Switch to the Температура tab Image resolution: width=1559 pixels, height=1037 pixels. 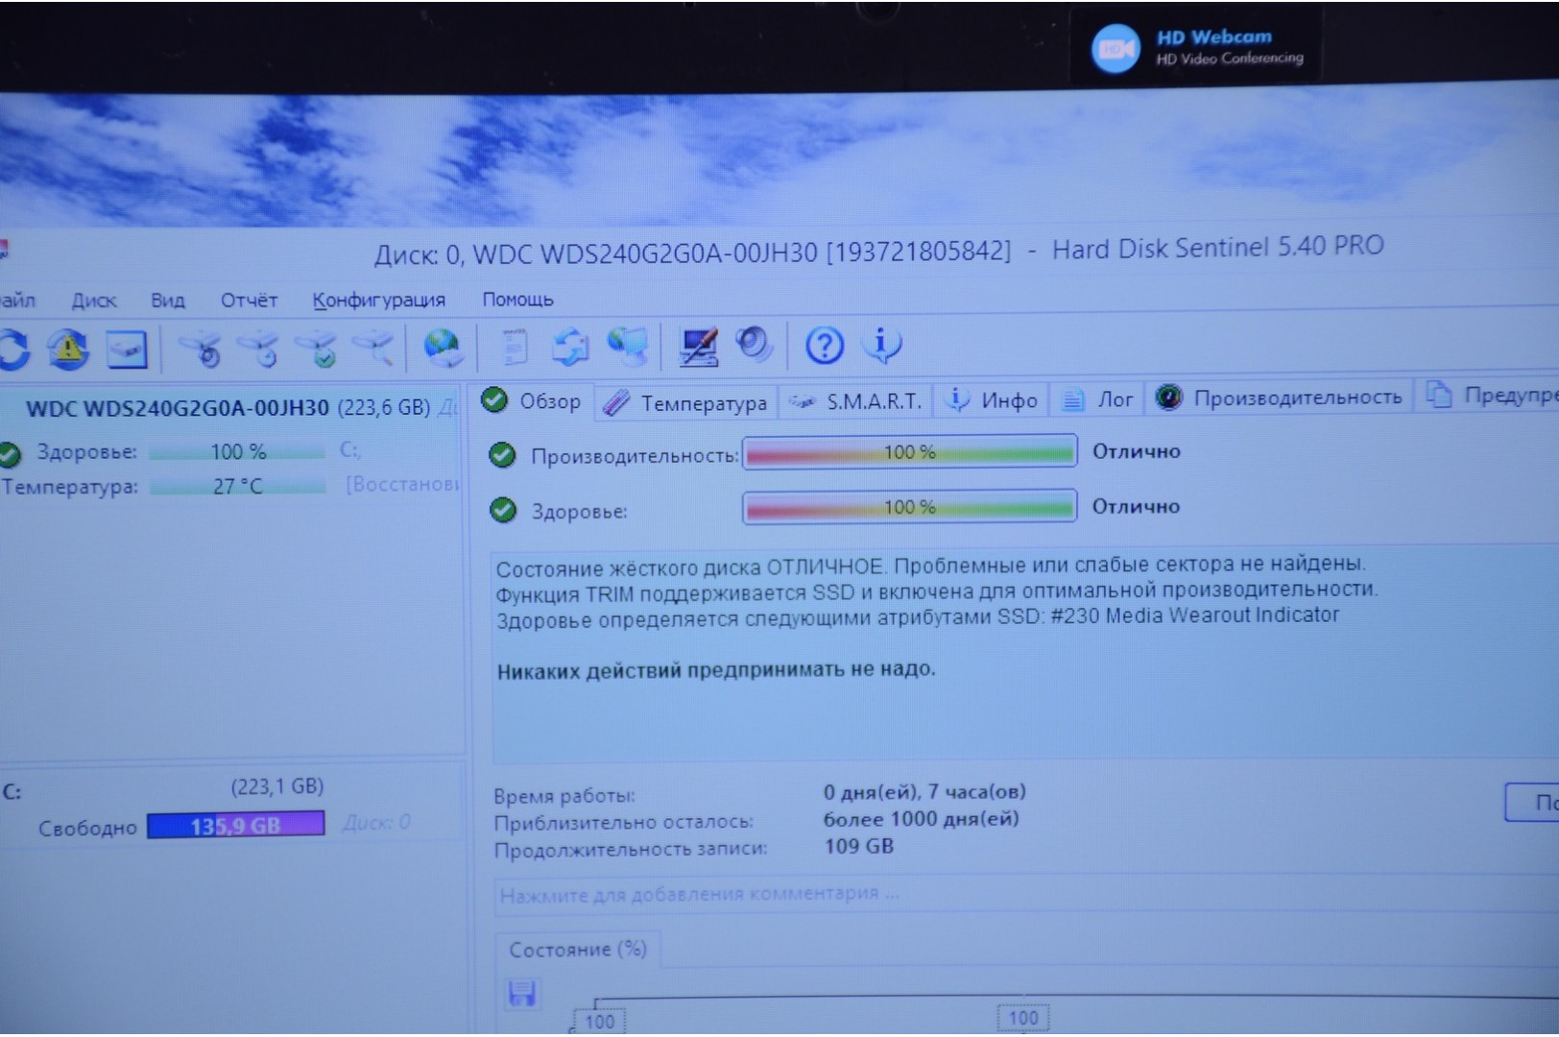pyautogui.click(x=685, y=403)
